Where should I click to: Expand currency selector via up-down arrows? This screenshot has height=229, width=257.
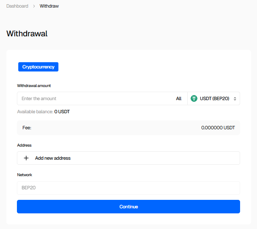coord(235,98)
